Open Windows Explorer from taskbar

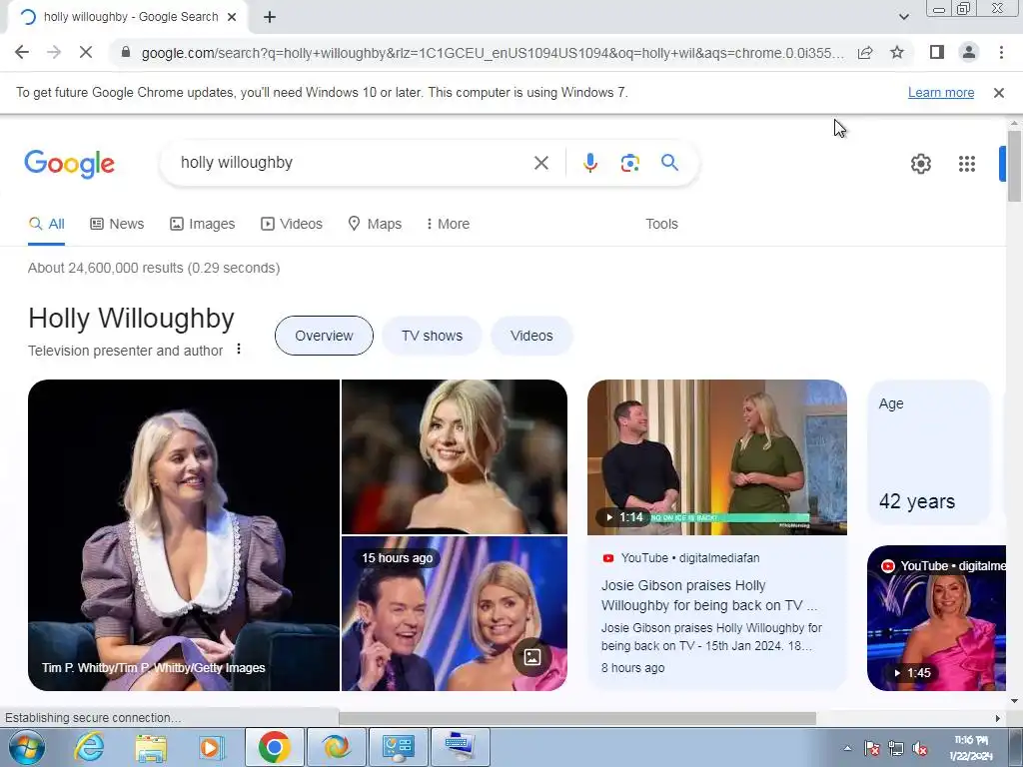151,748
